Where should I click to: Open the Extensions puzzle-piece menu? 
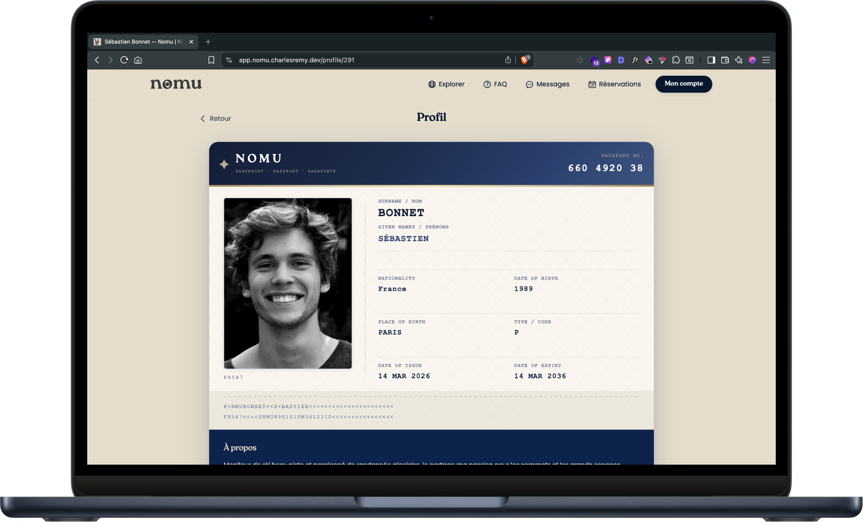click(x=676, y=60)
